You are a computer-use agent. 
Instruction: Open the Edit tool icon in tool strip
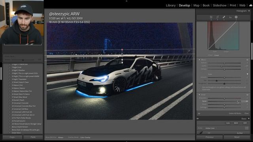[211, 17]
